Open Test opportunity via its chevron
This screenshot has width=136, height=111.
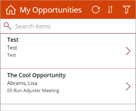128,51
